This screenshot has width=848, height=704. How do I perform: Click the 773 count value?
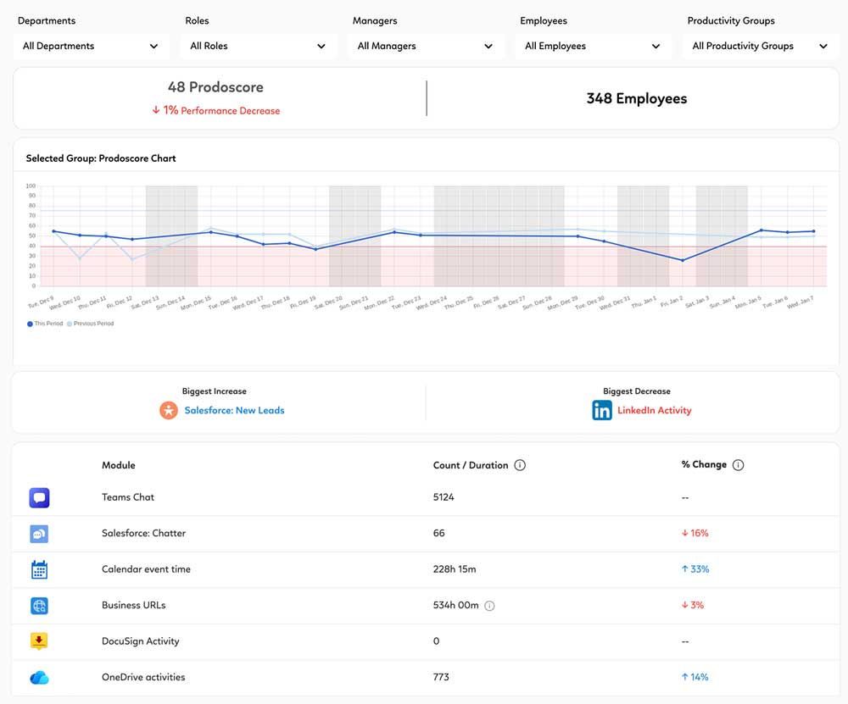tap(441, 677)
